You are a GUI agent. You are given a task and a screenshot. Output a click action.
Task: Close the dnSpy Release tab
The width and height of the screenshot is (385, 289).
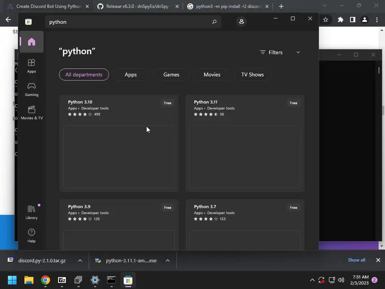click(177, 6)
